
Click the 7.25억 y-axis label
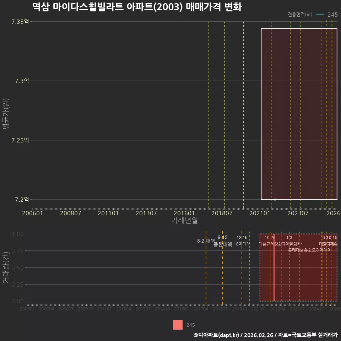pos(20,140)
